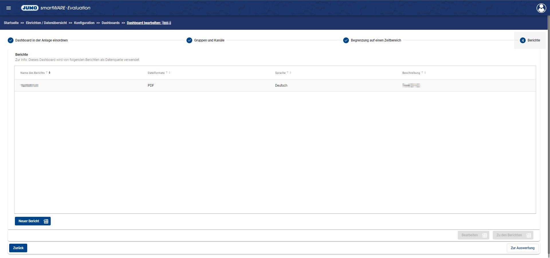
Task: Go to Konfiguration breadcrumb
Action: pyautogui.click(x=84, y=23)
